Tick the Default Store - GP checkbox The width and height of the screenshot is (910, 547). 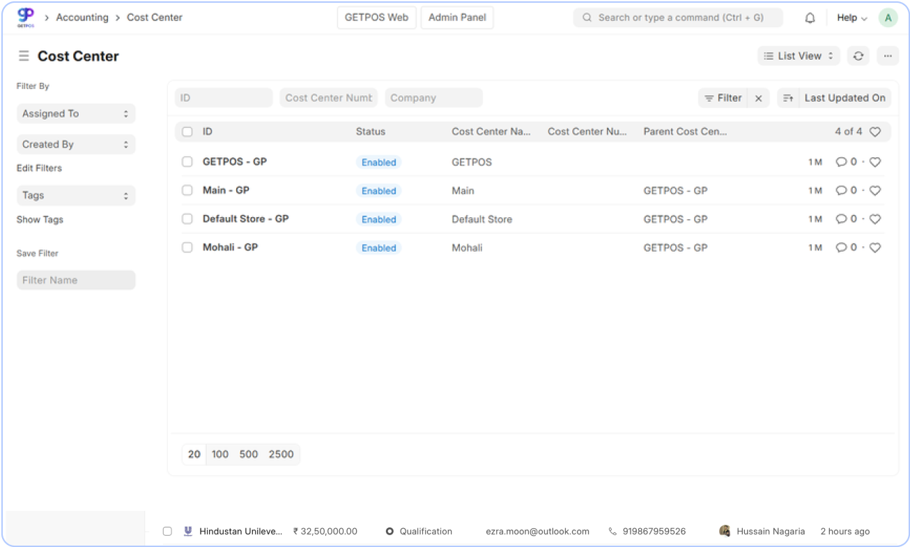tap(187, 219)
